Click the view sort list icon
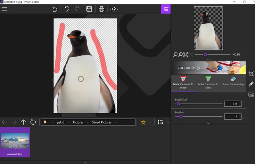 point(160,122)
